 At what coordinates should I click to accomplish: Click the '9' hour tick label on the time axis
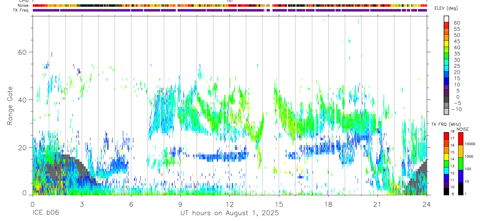click(180, 204)
